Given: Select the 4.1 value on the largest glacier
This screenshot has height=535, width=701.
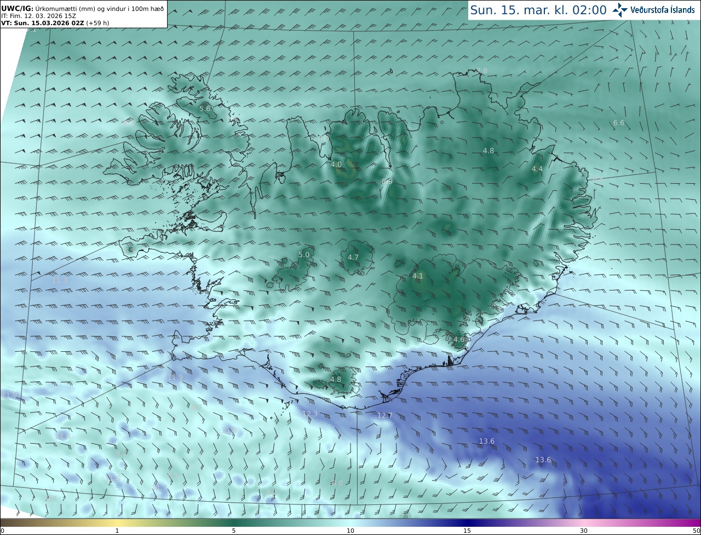Looking at the screenshot, I should click(x=418, y=276).
